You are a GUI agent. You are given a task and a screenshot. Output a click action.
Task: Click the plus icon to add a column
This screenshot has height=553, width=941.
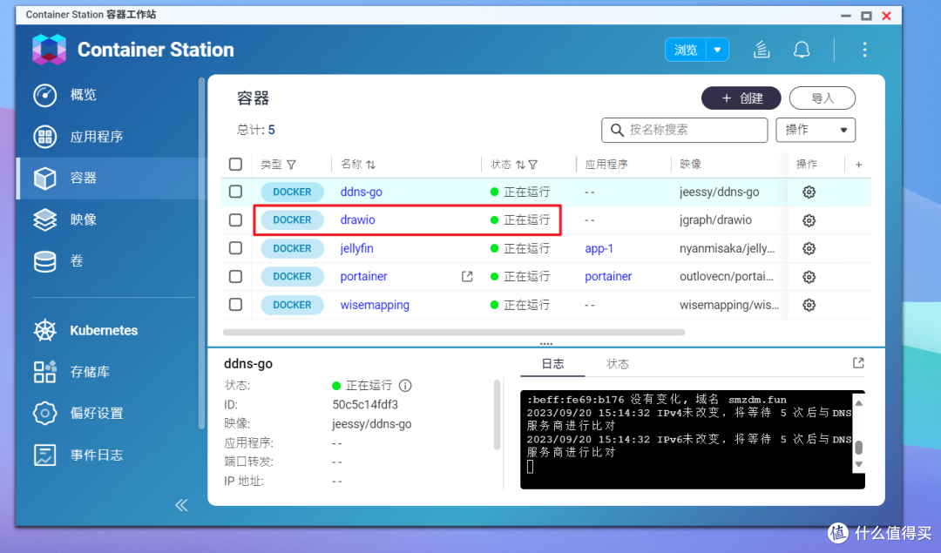[859, 165]
